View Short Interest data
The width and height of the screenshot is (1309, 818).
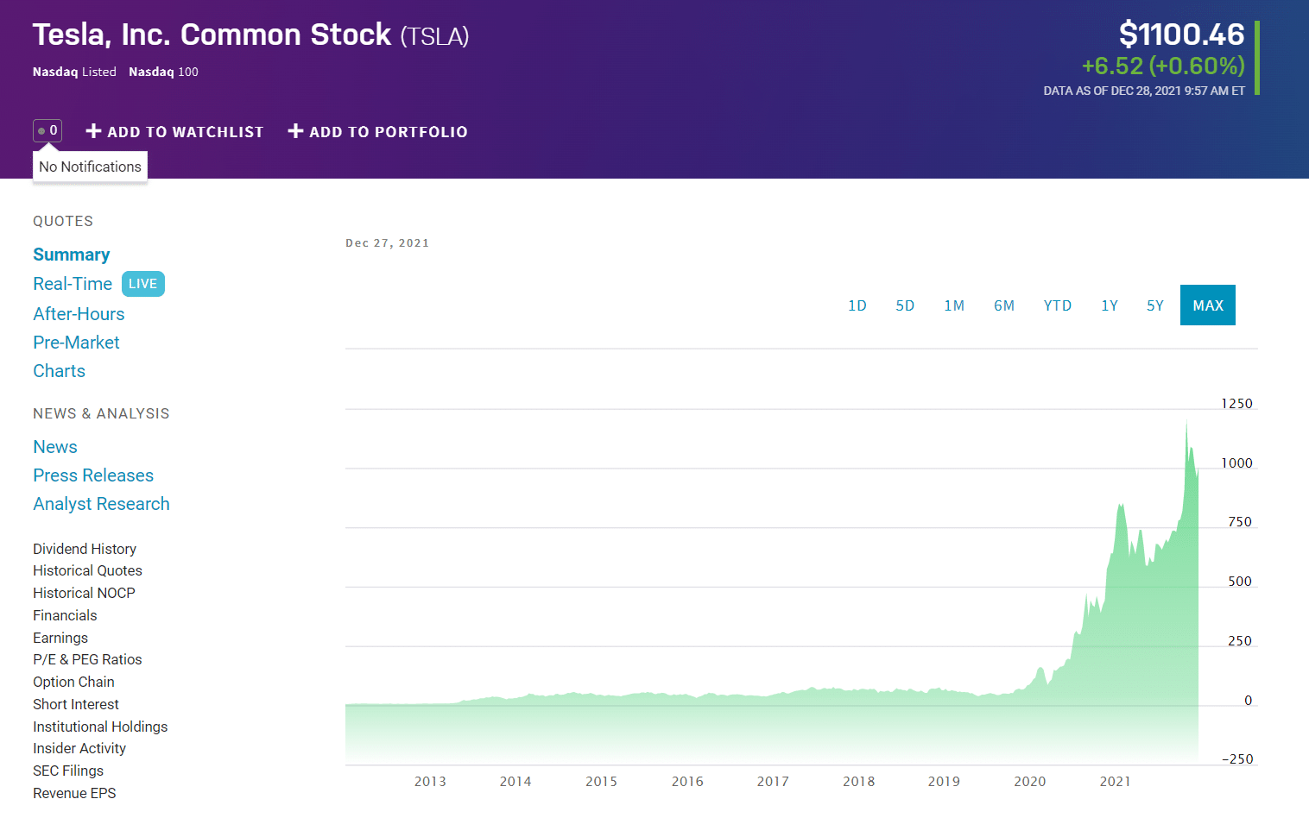76,704
